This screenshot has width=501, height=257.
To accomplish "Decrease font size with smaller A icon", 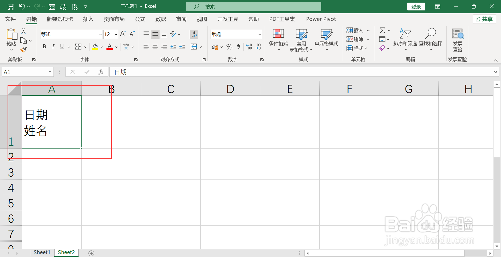I will coord(132,34).
